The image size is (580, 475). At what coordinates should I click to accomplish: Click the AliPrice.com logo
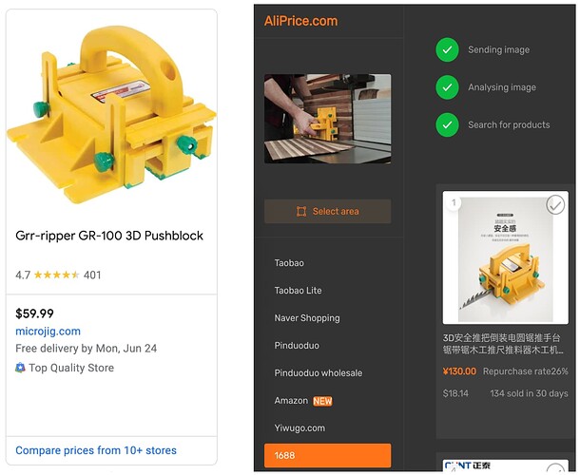tap(300, 21)
